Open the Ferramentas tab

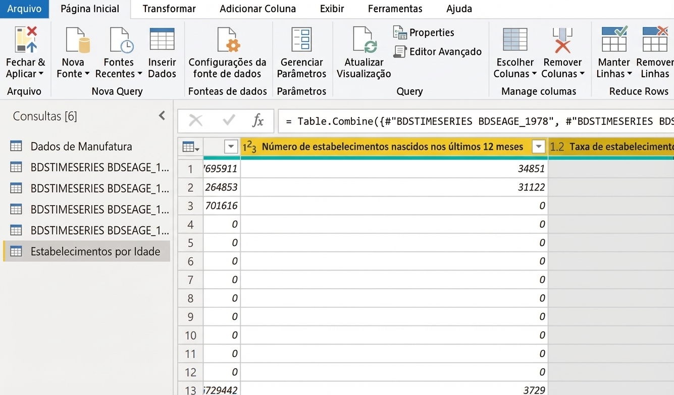[395, 9]
